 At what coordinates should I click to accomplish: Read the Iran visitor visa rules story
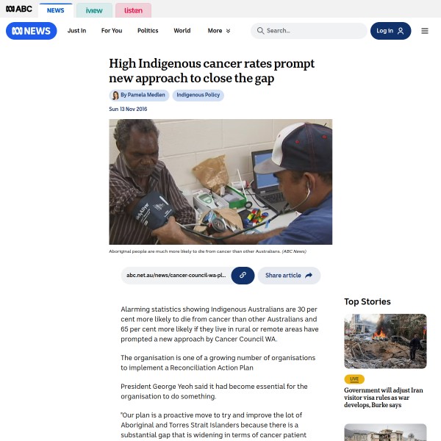[x=384, y=398]
